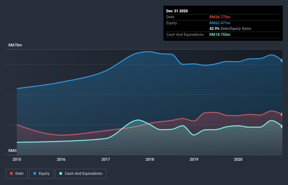Select the Cash endpoint marker on chart
This screenshot has height=185, width=288.
282,127
